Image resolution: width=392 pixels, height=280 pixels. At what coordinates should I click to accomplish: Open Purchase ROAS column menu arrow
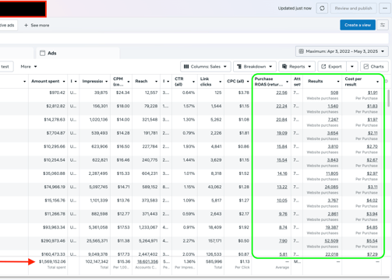[288, 82]
